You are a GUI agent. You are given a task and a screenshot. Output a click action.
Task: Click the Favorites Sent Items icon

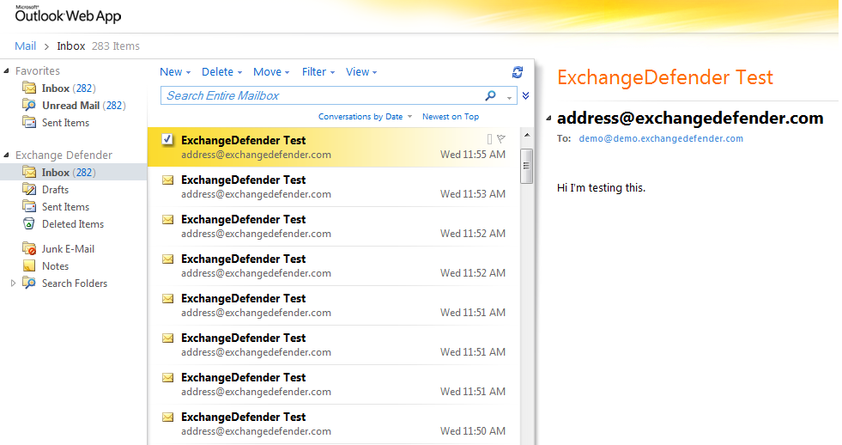click(x=29, y=122)
